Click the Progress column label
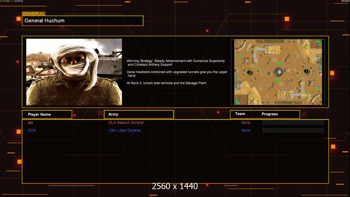Screen dimensions: 350x197 point(270,114)
